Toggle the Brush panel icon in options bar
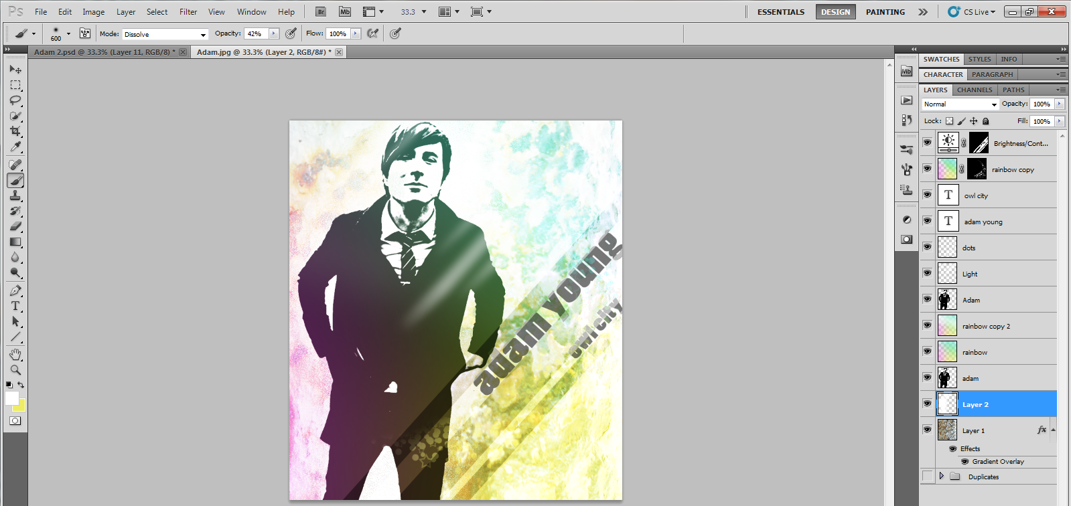1071x506 pixels. 85,33
